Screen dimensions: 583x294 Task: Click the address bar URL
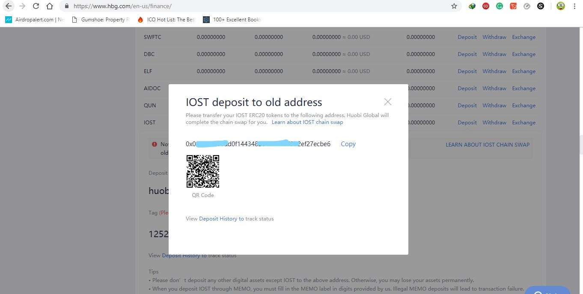[123, 6]
